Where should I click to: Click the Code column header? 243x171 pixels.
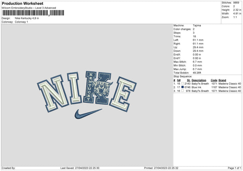click(x=214, y=80)
